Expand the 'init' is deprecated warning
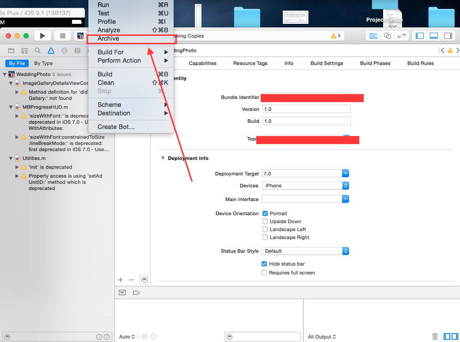 17,167
